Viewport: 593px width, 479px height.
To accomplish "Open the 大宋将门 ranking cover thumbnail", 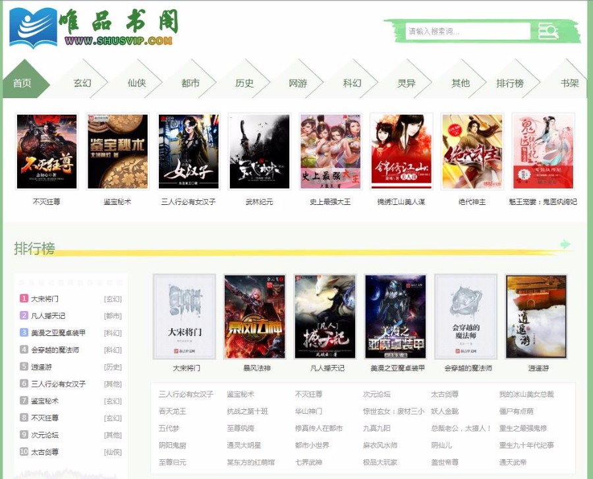I will pyautogui.click(x=184, y=316).
